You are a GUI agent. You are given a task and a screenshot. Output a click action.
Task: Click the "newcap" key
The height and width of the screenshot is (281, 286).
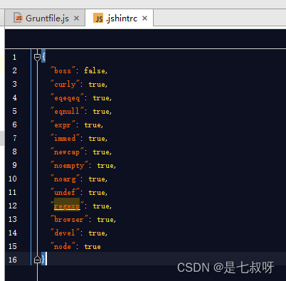pos(67,152)
